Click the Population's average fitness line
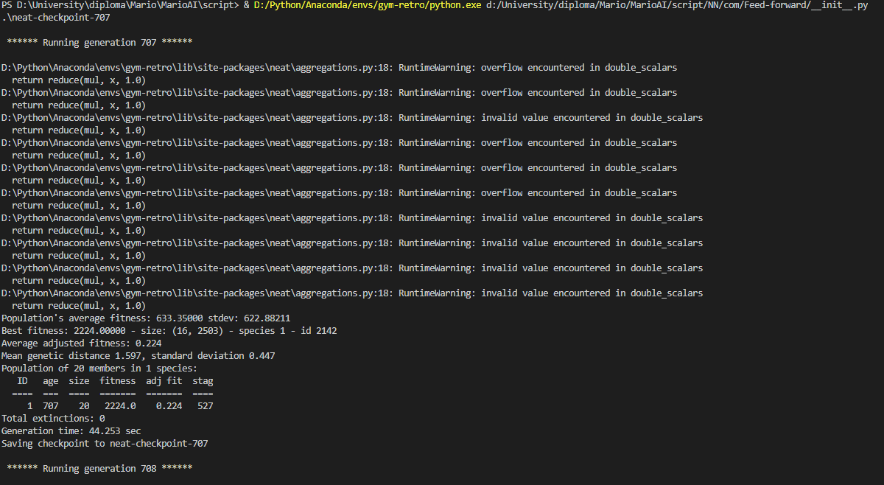The width and height of the screenshot is (884, 485). pyautogui.click(x=146, y=318)
